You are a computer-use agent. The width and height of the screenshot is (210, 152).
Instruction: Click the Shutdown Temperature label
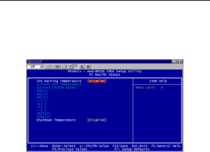tap(56, 120)
